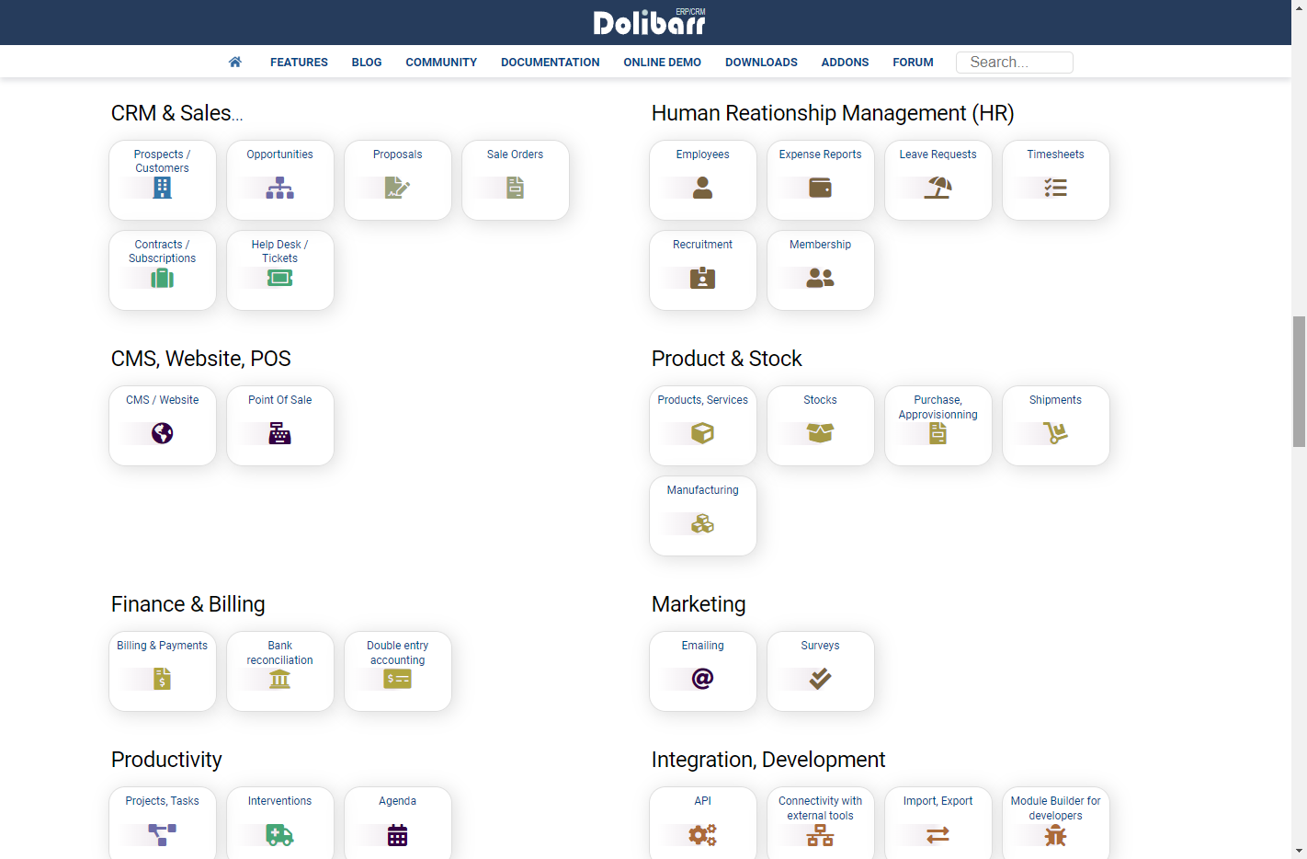The image size is (1307, 859).
Task: Click the Membership people icon
Action: 821,278
